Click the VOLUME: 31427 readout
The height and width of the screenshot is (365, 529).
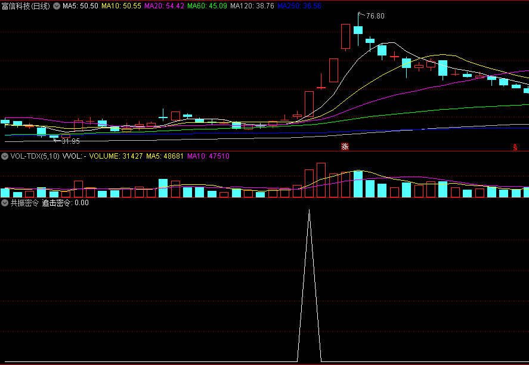pos(116,156)
